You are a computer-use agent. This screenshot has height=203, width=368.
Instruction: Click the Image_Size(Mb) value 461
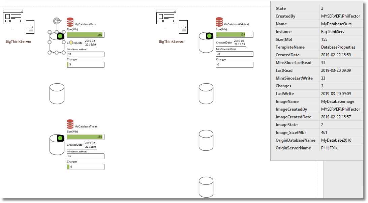point(324,132)
